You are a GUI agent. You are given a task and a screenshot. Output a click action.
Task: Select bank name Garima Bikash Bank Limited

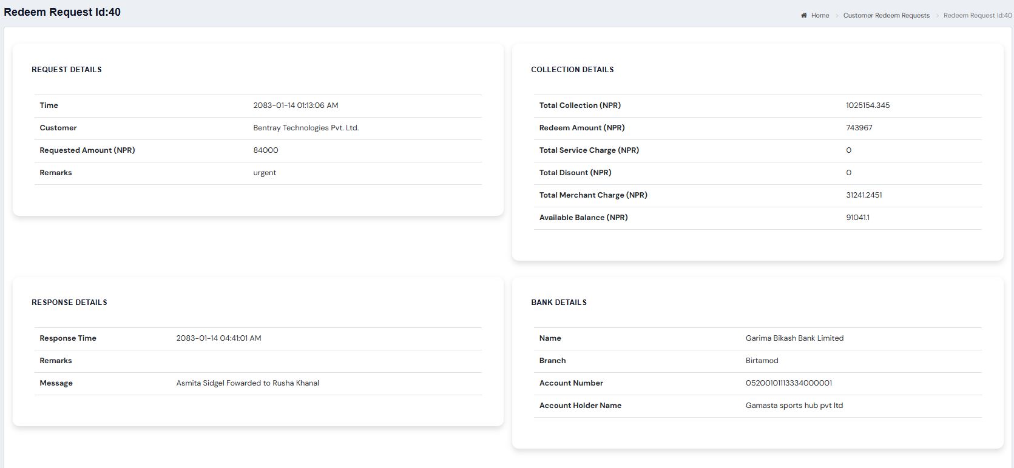point(794,338)
